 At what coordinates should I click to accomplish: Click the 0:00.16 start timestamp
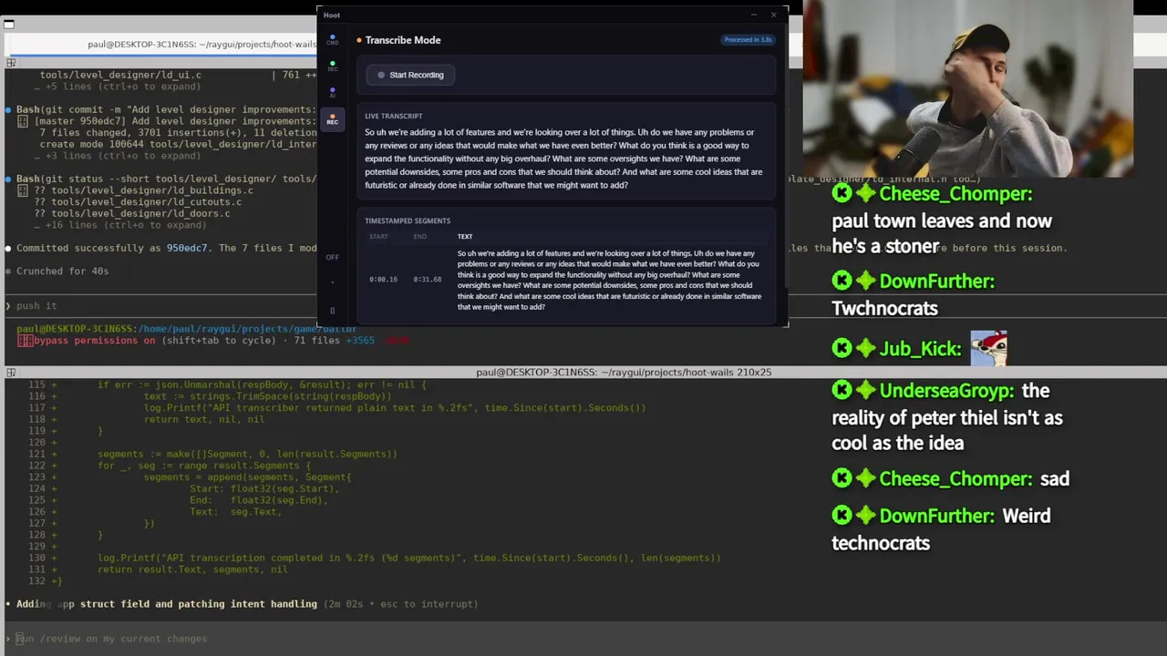coord(383,280)
